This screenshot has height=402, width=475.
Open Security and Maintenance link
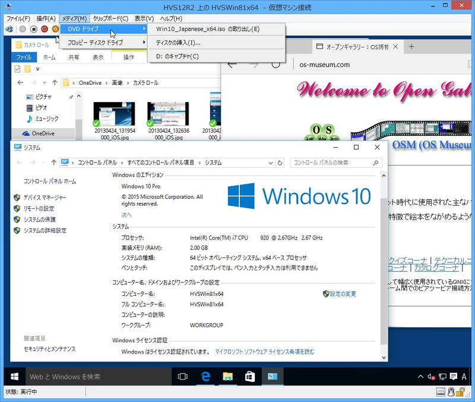pyautogui.click(x=50, y=349)
